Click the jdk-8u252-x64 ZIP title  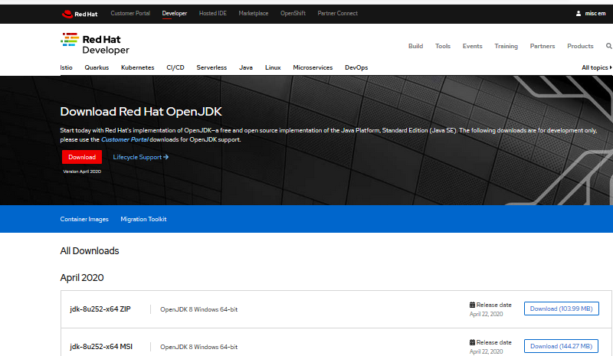point(100,309)
